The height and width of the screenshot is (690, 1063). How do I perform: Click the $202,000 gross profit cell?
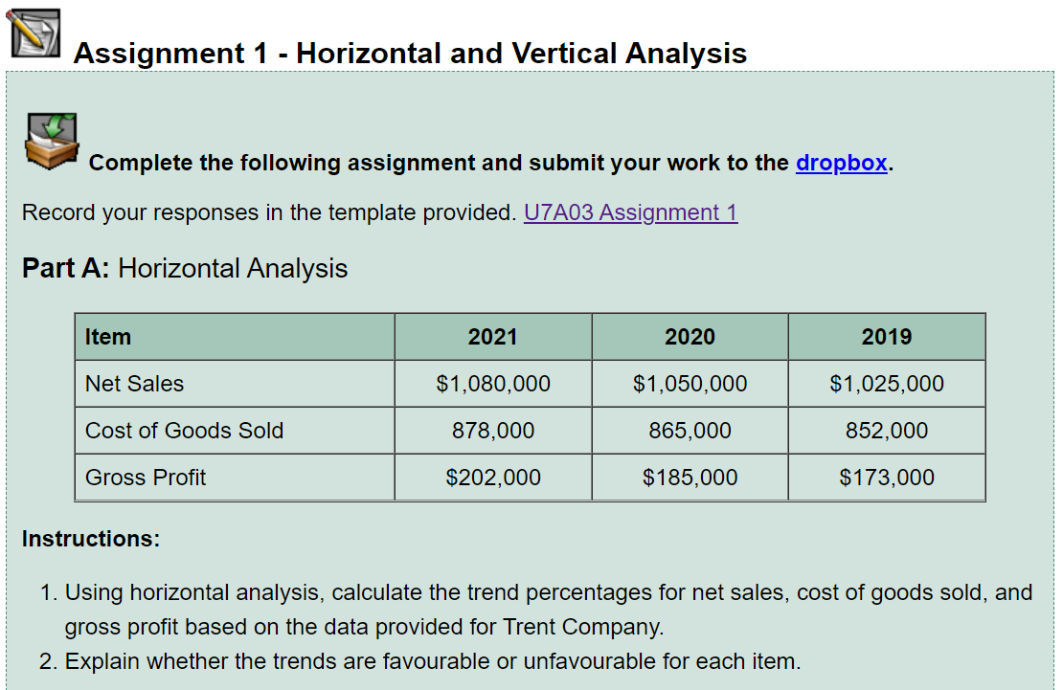493,478
